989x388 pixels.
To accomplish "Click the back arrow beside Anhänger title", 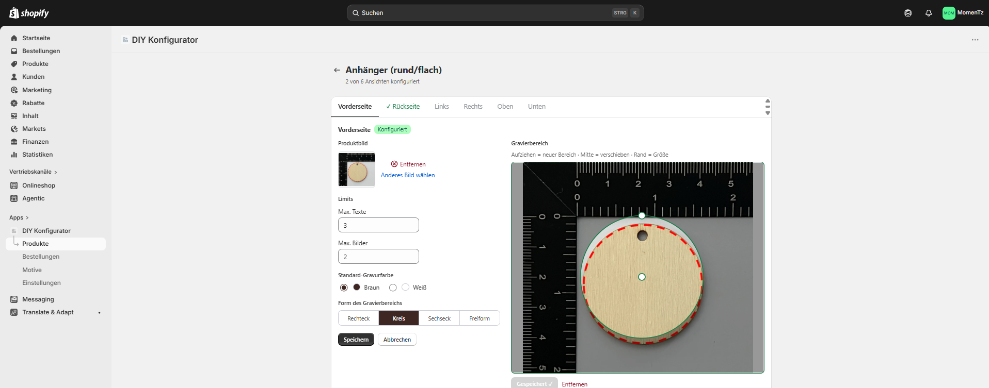I will click(x=337, y=70).
